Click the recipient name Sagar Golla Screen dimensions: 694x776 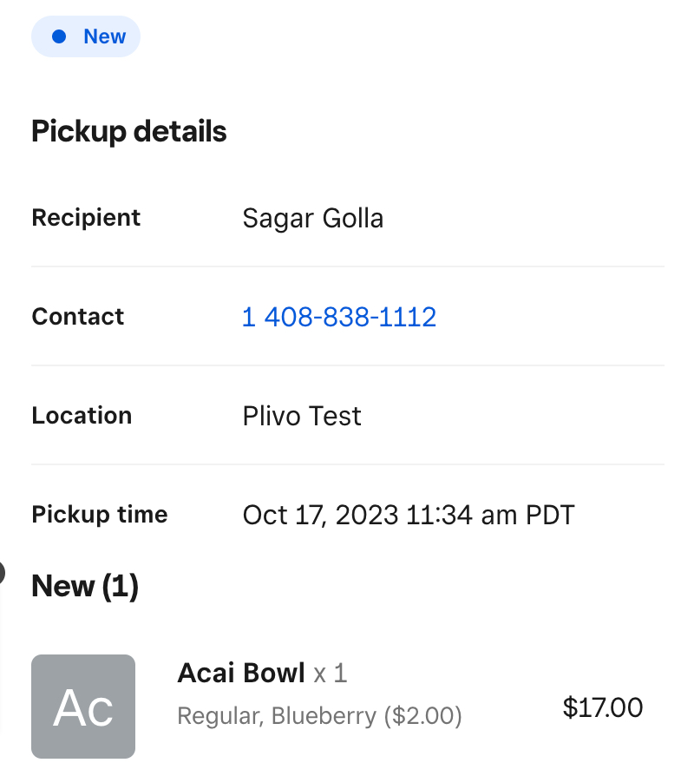(x=312, y=218)
